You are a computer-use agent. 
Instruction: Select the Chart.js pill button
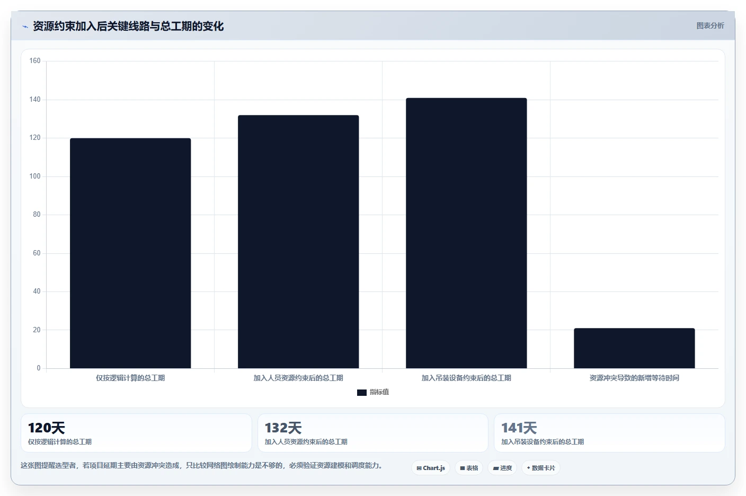(x=431, y=468)
